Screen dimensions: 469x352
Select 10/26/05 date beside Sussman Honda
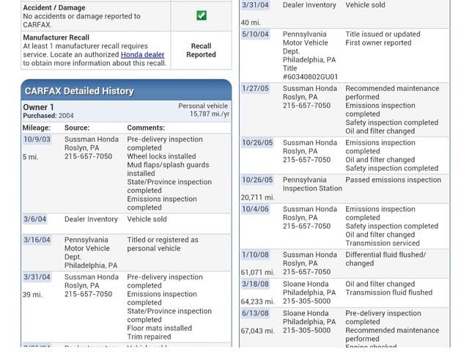(x=257, y=143)
